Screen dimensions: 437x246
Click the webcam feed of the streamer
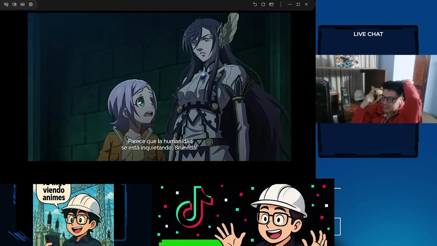376,89
